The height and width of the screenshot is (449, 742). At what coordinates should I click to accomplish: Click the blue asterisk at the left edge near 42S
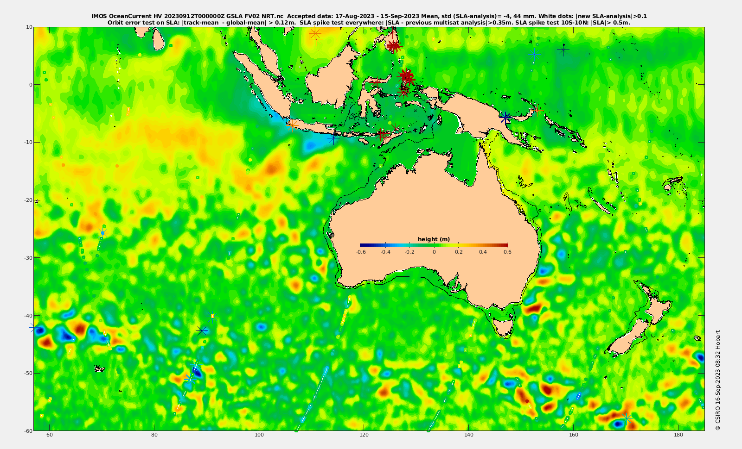[34, 327]
